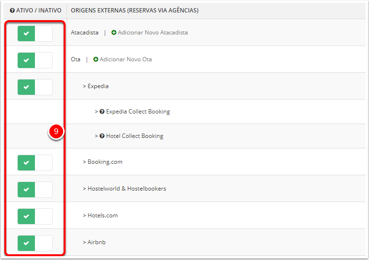This screenshot has width=369, height=260.
Task: Select the Airbnb row text
Action: point(96,242)
